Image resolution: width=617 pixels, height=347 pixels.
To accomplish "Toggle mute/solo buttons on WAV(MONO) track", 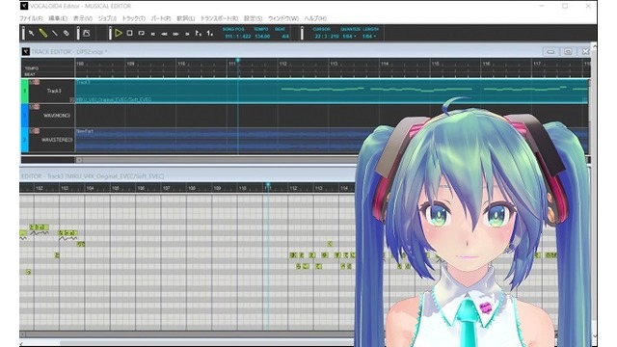I will (x=35, y=107).
